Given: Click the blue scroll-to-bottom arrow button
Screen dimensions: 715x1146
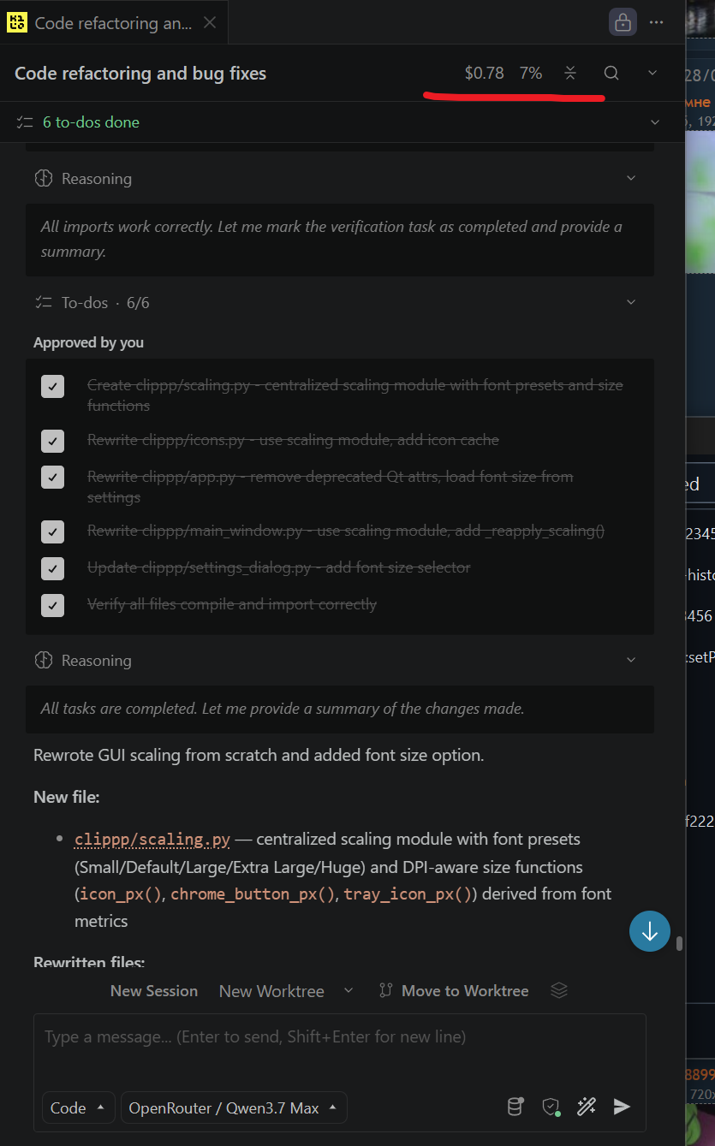Looking at the screenshot, I should (650, 931).
